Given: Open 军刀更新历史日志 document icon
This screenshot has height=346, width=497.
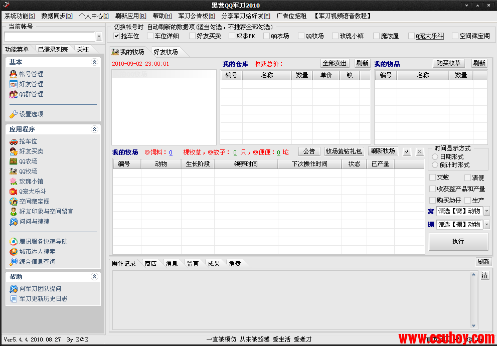Looking at the screenshot, I should pos(14,299).
